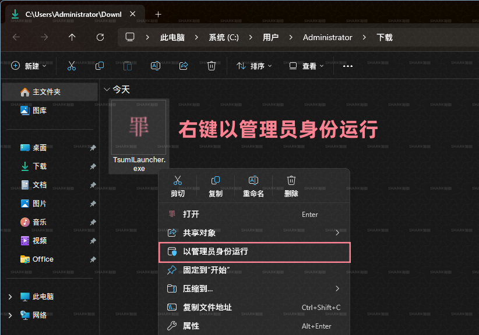
Task: Click the Rename icon in the toolbar
Action: 156,66
